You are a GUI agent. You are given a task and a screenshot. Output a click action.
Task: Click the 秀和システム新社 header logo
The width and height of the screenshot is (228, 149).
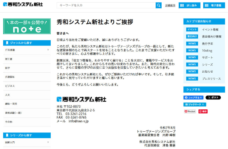pyautogui.click(x=23, y=5)
